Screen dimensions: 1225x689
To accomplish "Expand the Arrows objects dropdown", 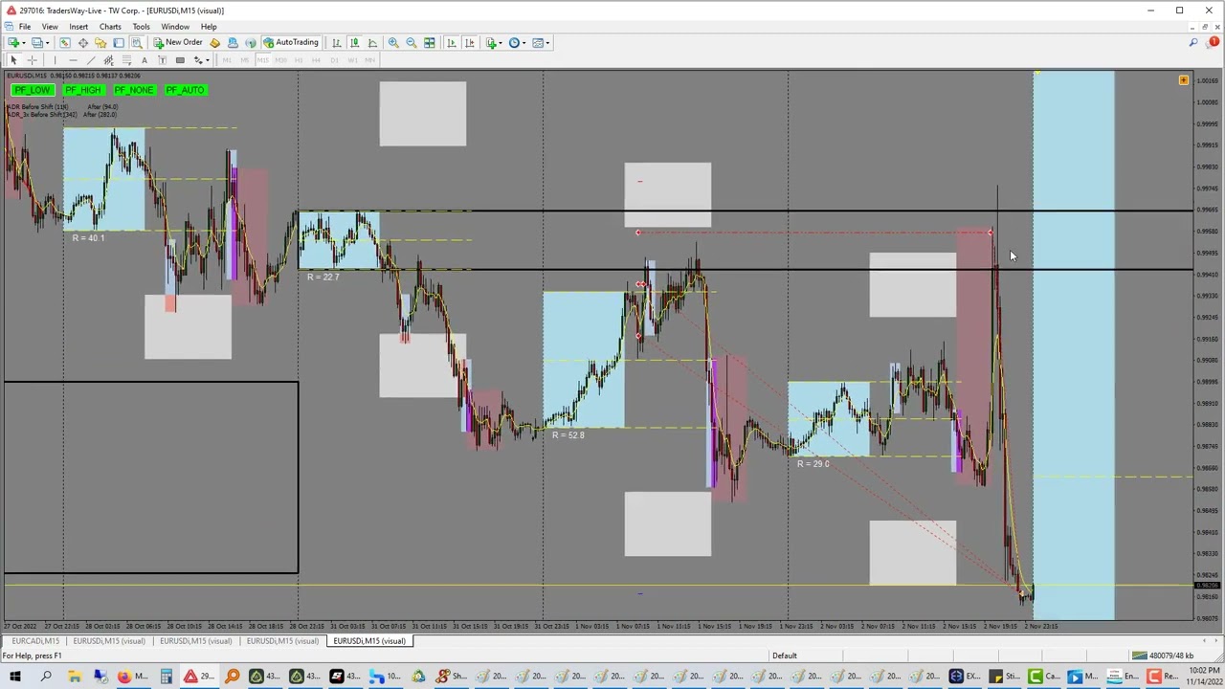I will 208,60.
